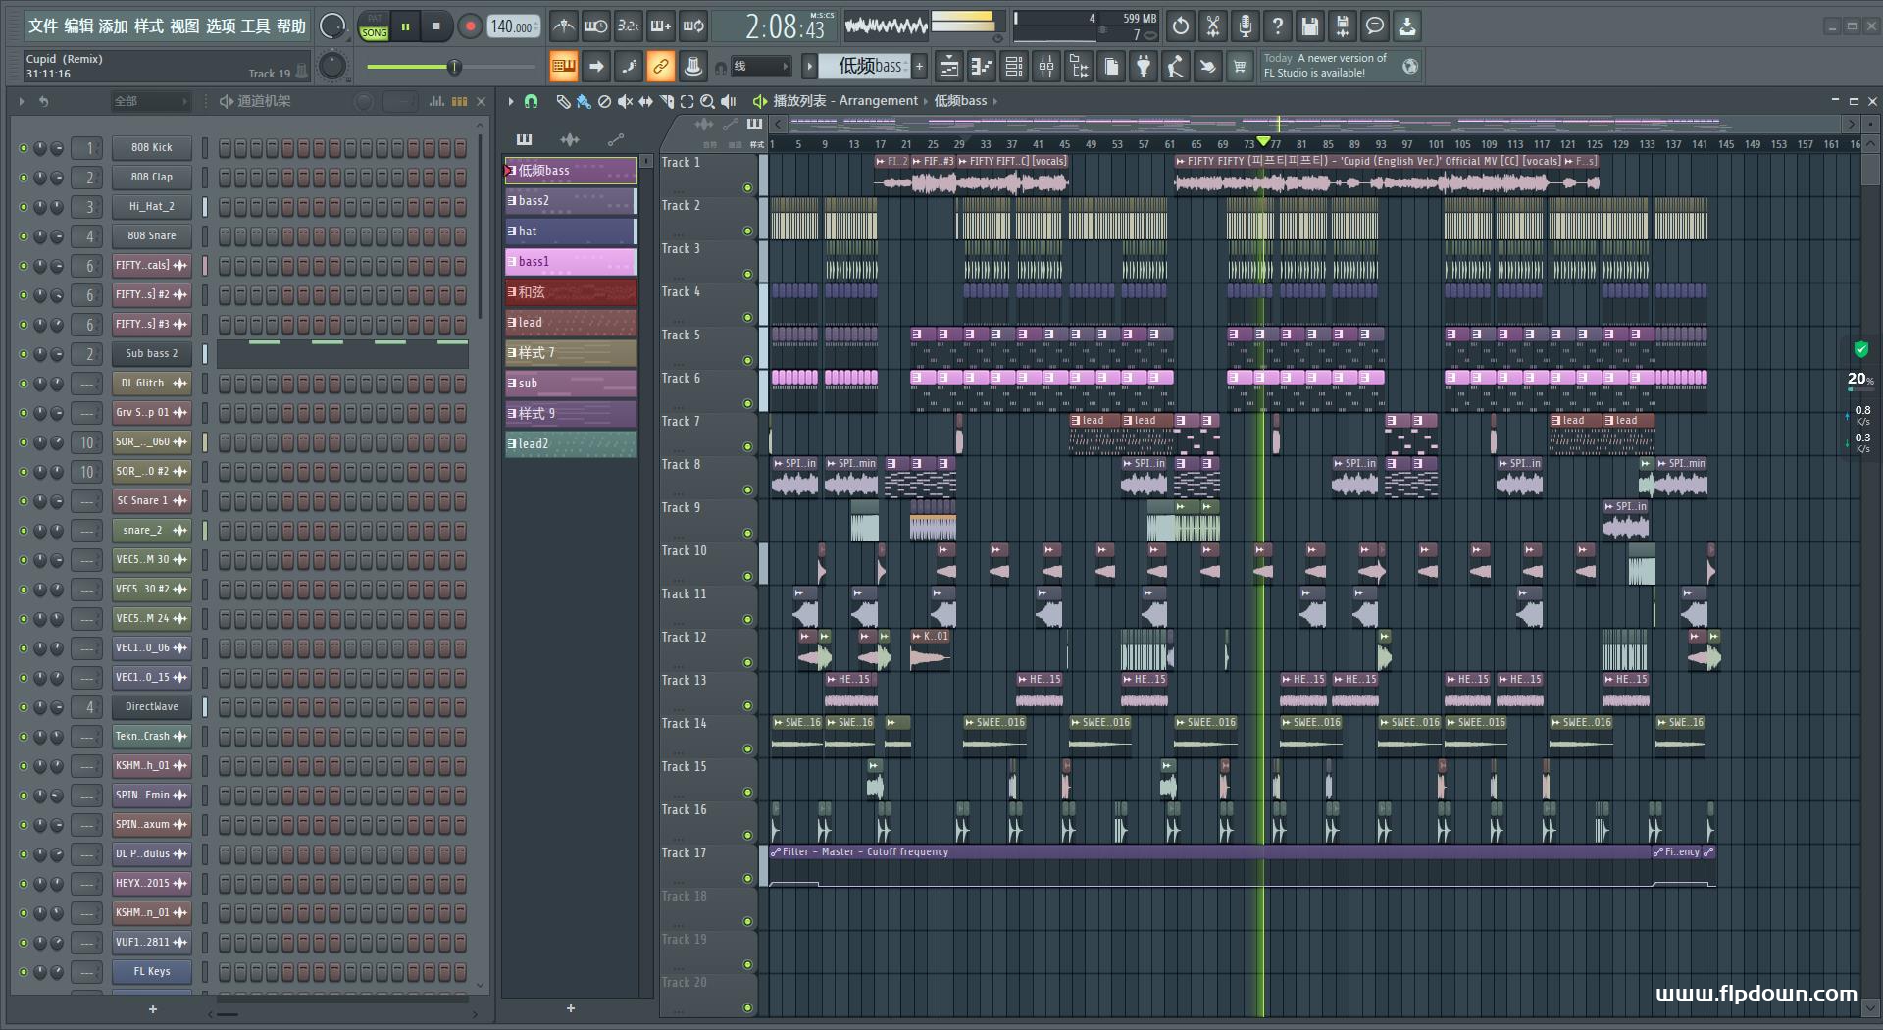
Task: Open the channel rack 全部 filter dropdown
Action: point(149,101)
